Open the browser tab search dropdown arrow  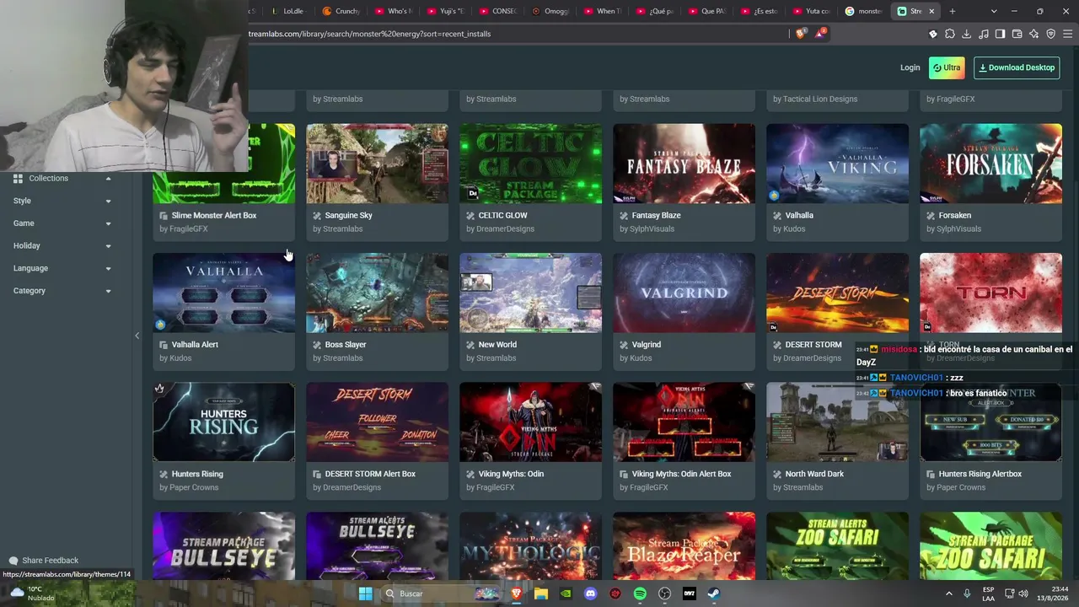(x=994, y=11)
